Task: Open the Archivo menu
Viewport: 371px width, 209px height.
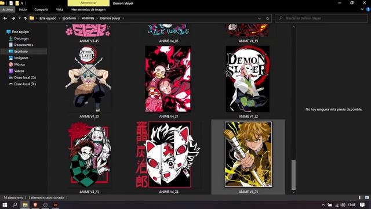Action: (8, 9)
